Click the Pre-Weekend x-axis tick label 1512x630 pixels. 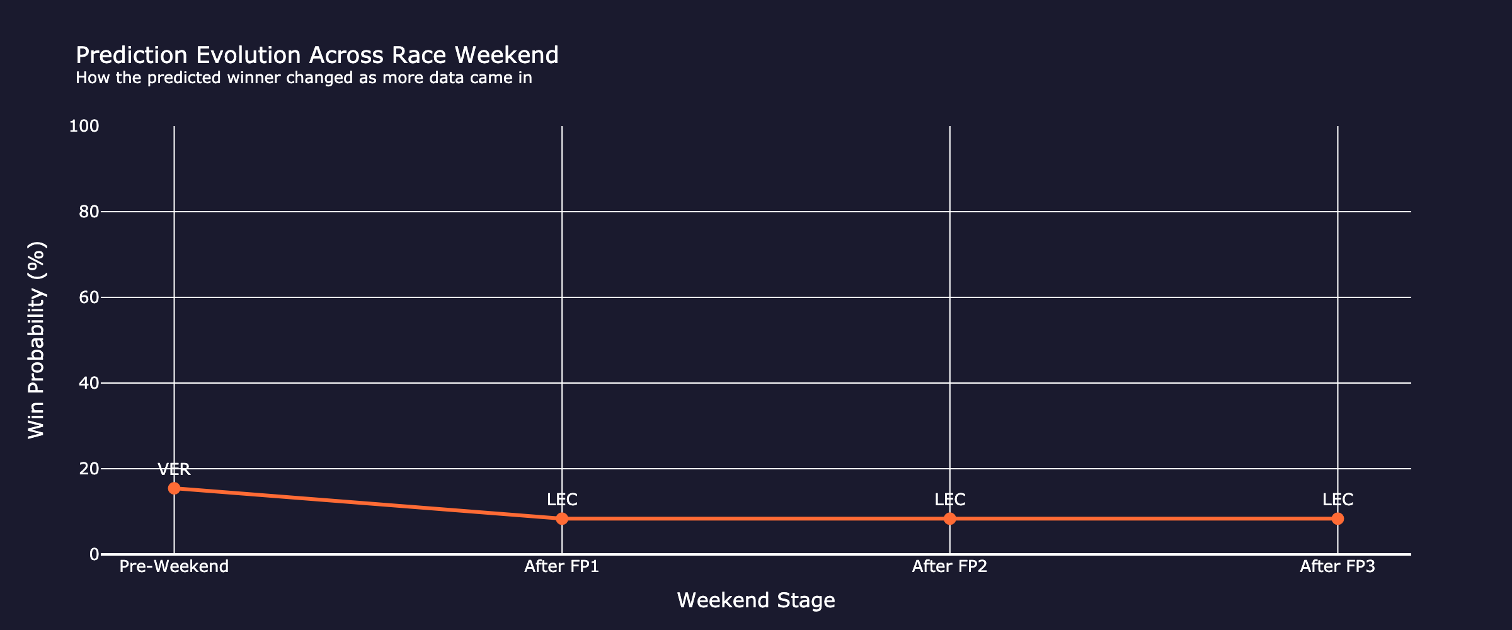pos(174,566)
